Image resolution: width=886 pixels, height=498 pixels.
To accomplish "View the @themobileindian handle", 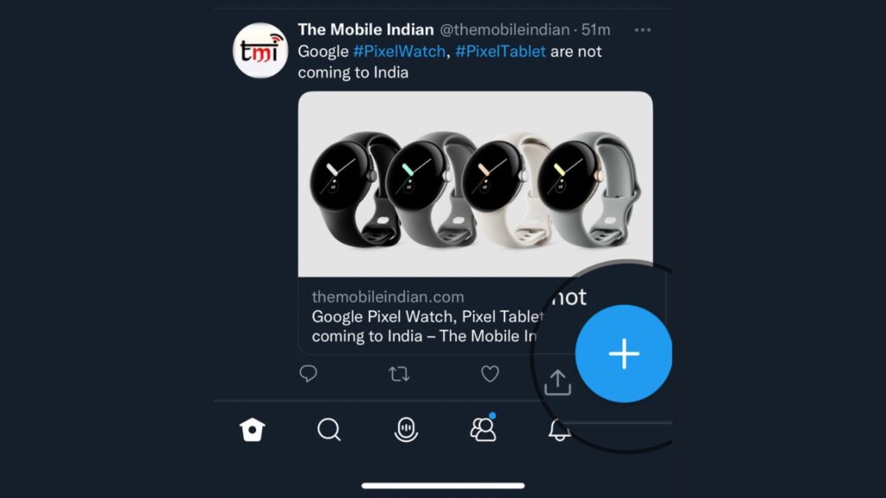I will (x=502, y=29).
